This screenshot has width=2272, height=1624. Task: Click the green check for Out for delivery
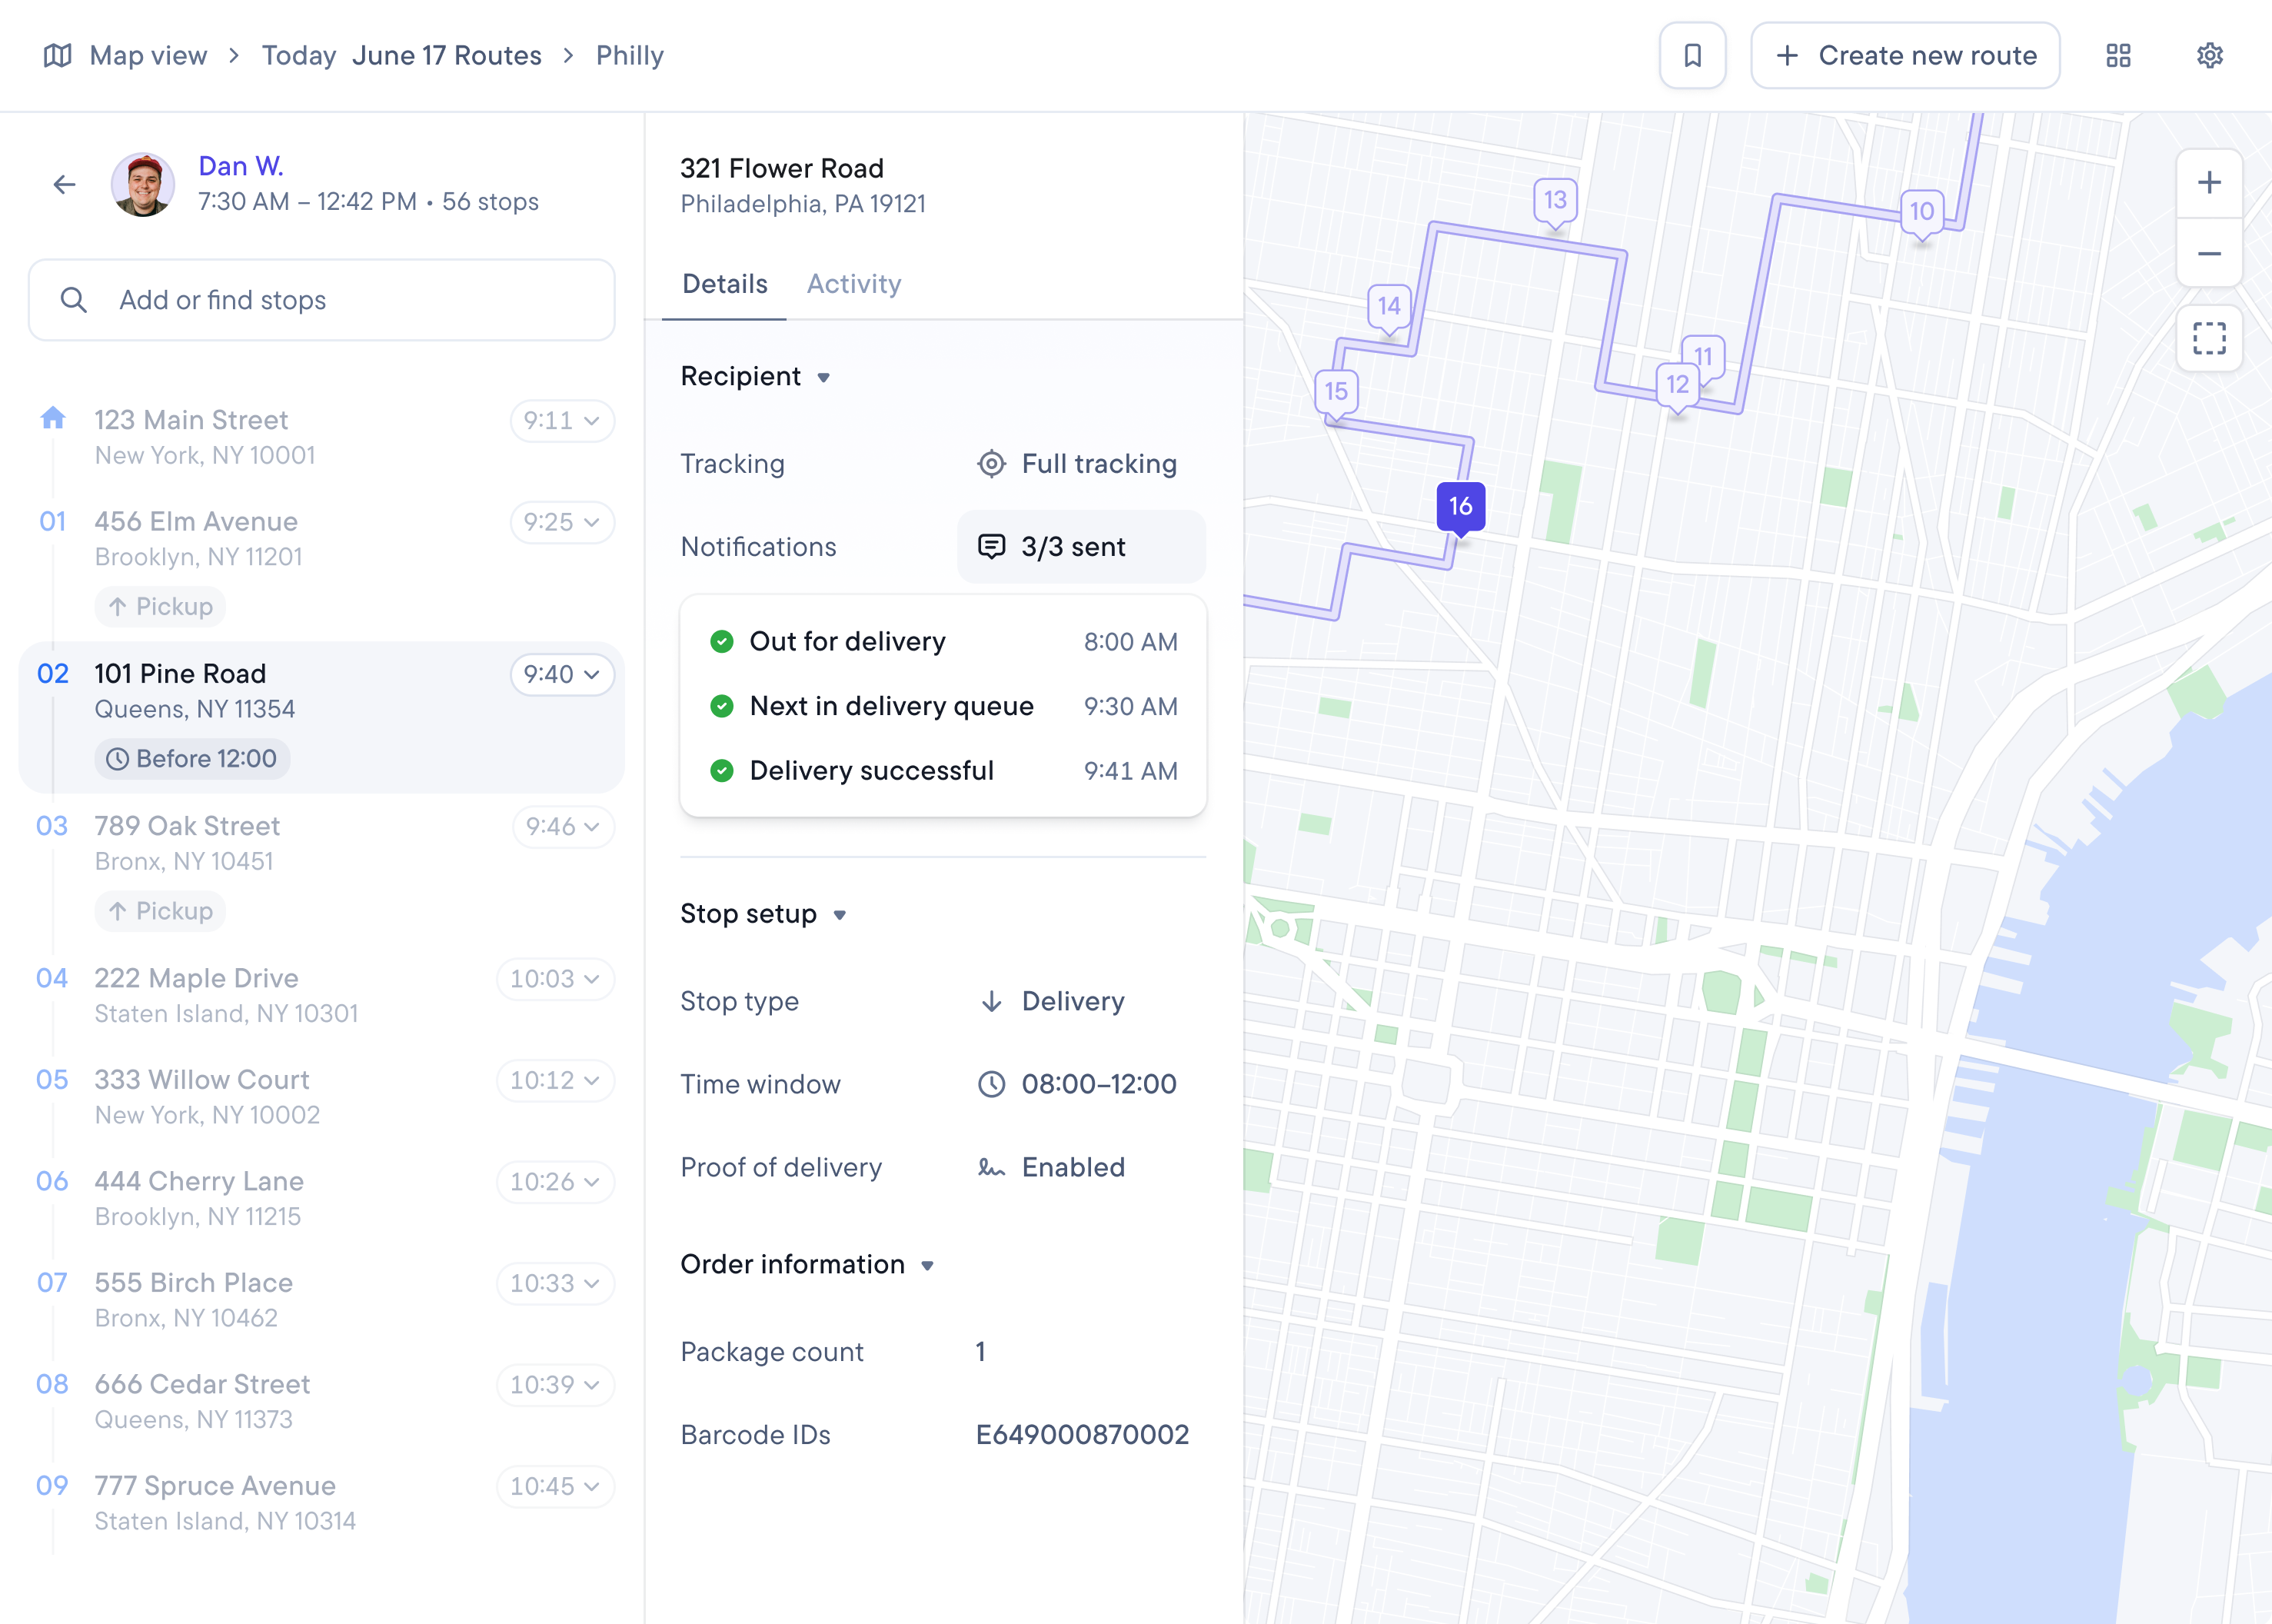click(722, 641)
